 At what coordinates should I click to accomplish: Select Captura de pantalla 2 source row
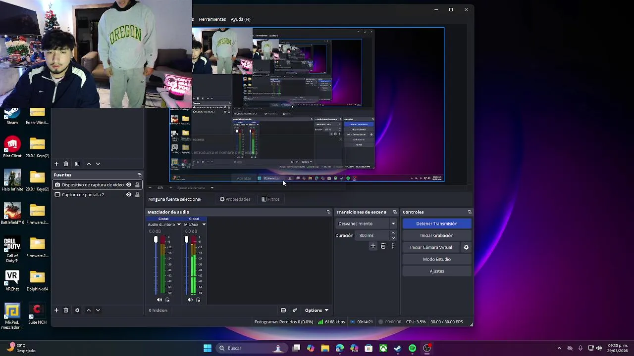(97, 195)
